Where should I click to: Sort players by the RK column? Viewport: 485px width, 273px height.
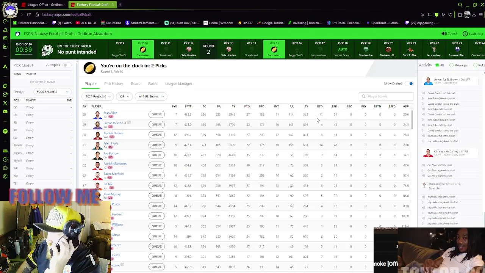point(84,107)
